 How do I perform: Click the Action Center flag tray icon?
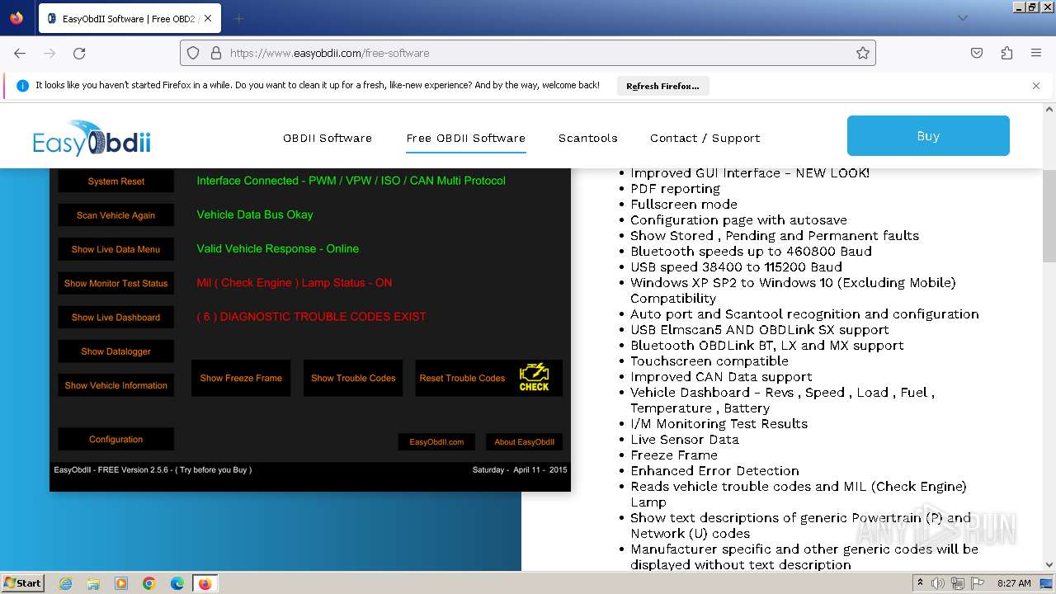point(976,583)
